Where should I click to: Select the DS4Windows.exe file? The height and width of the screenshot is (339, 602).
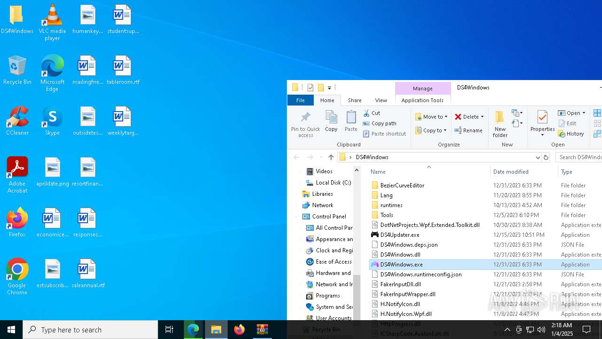(486, 265)
